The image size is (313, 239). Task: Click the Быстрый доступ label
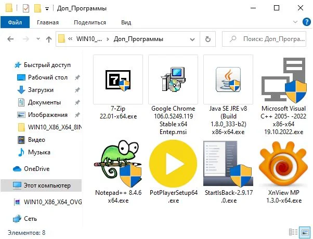pyautogui.click(x=47, y=65)
